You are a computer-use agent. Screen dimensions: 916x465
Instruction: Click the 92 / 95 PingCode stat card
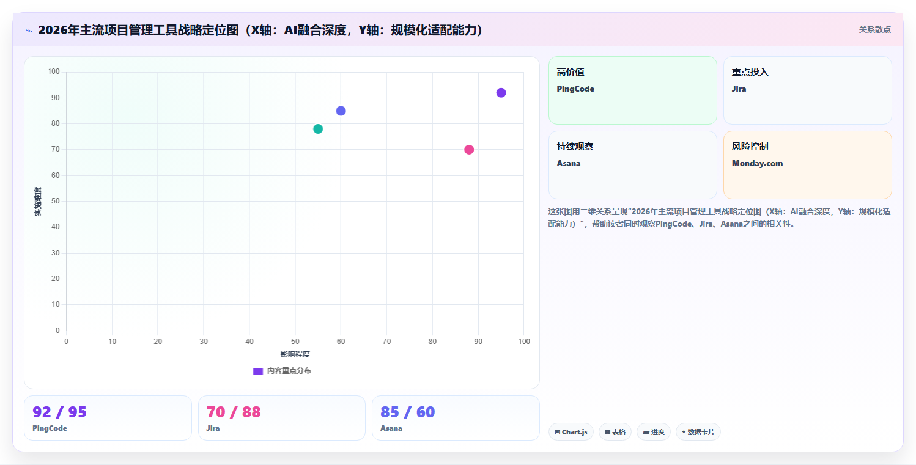tap(108, 418)
